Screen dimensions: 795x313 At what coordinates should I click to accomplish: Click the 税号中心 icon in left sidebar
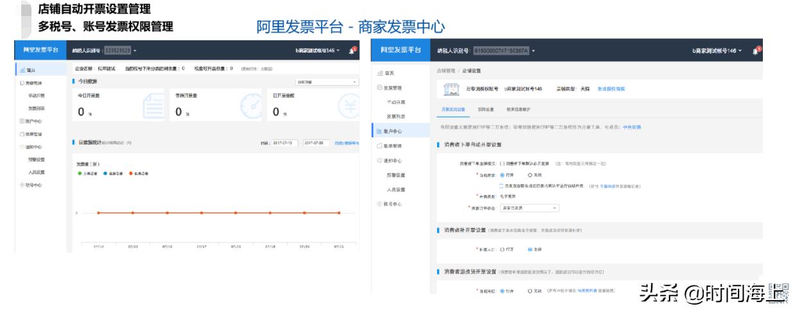22,185
